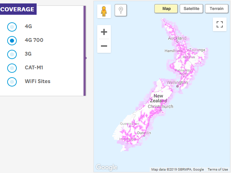Click the CAT-M1 label text
Image resolution: width=231 pixels, height=173 pixels.
coord(34,68)
